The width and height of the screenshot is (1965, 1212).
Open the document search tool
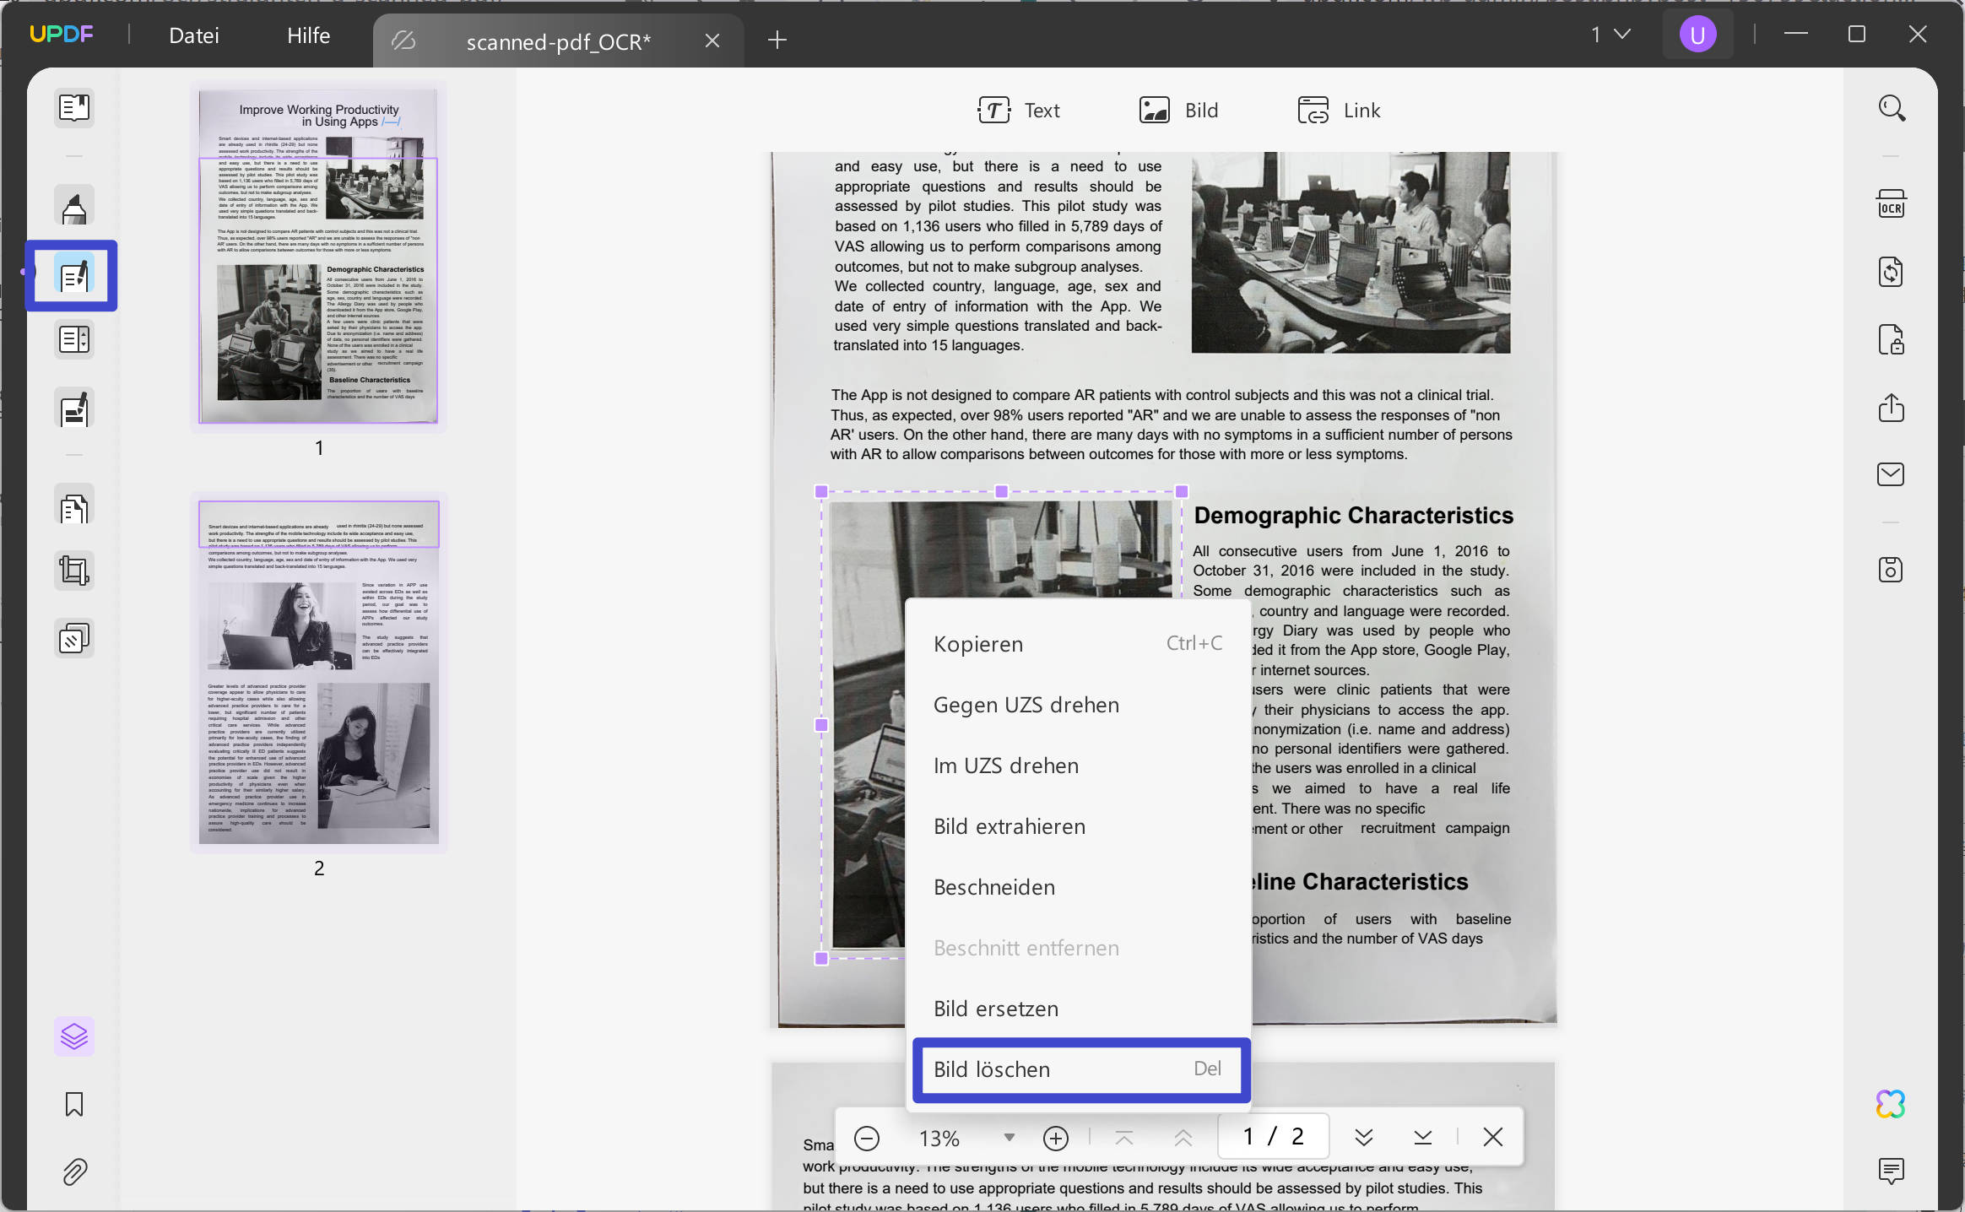tap(1892, 108)
